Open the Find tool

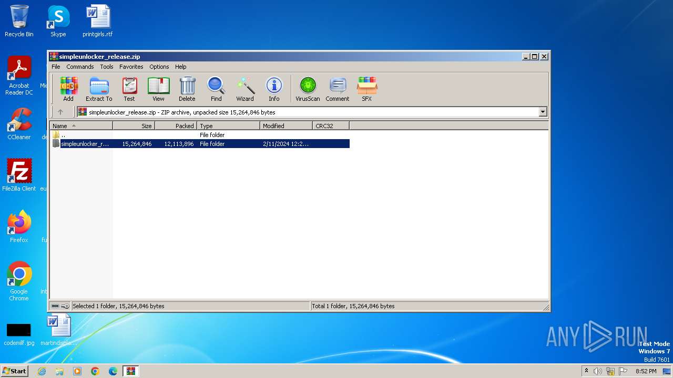(216, 89)
